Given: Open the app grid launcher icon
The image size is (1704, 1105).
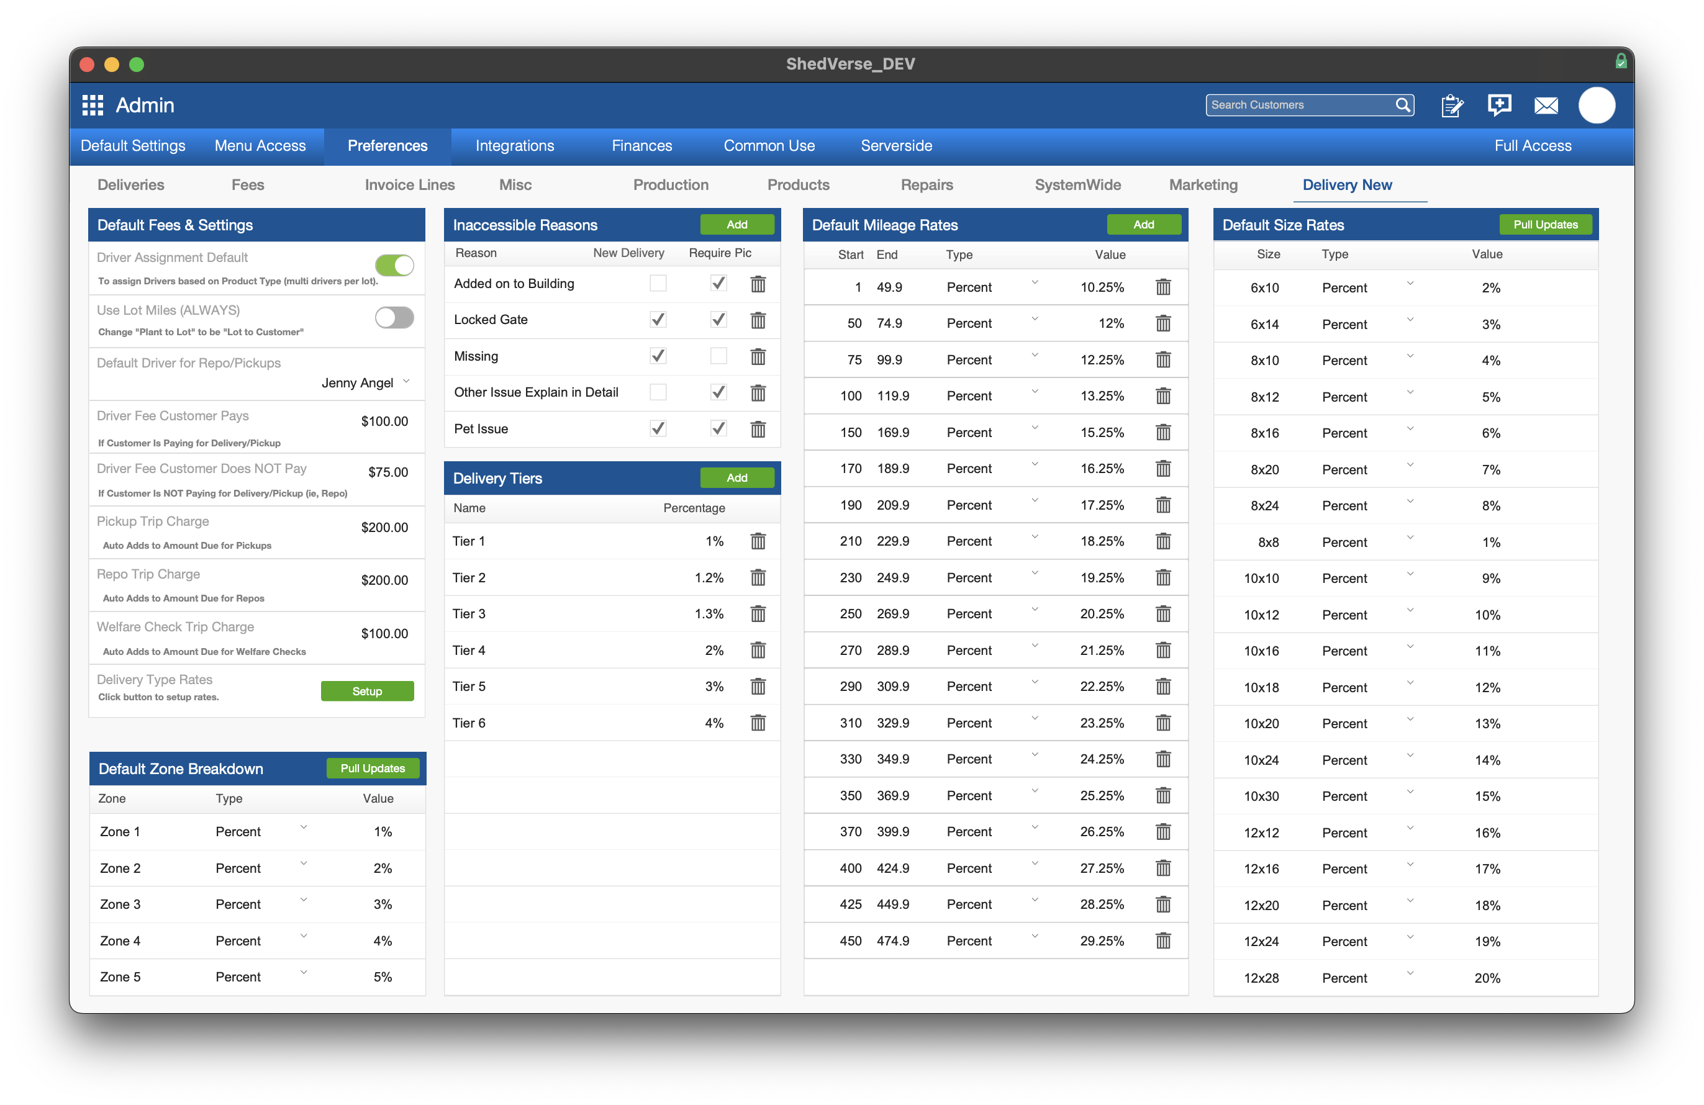Looking at the screenshot, I should [x=93, y=105].
